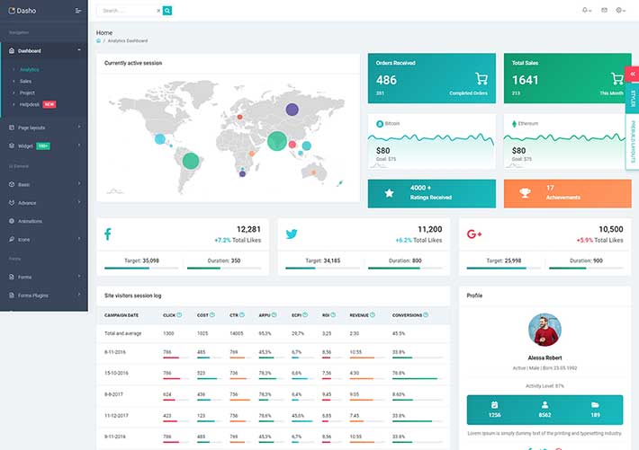Click the Google Plus icon

[x=474, y=234]
